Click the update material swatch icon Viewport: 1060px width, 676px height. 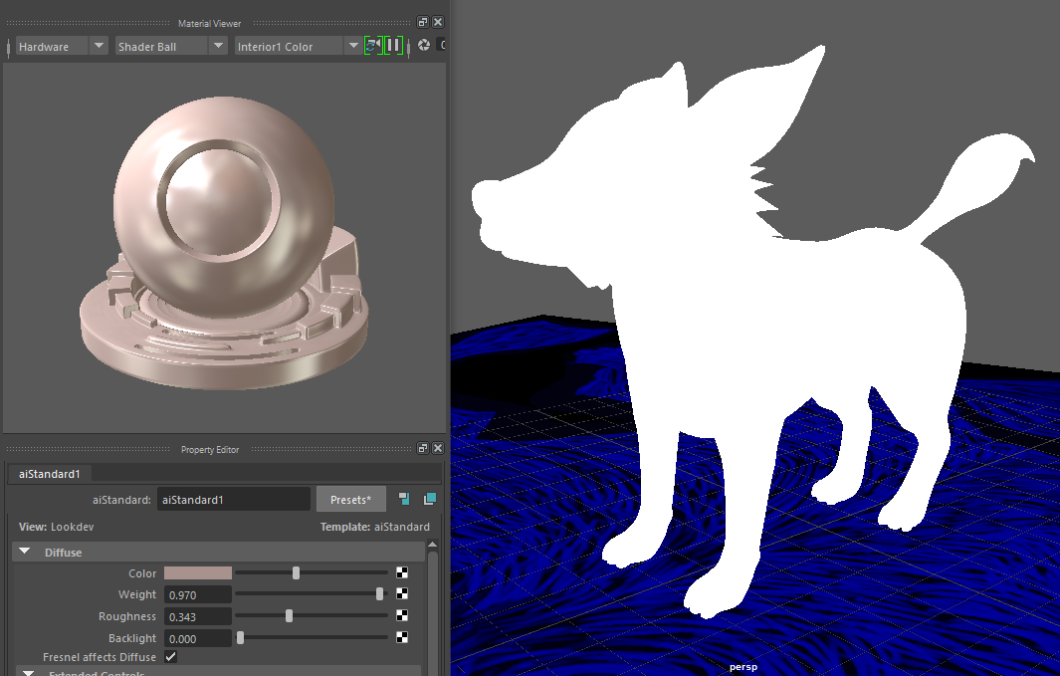373,45
